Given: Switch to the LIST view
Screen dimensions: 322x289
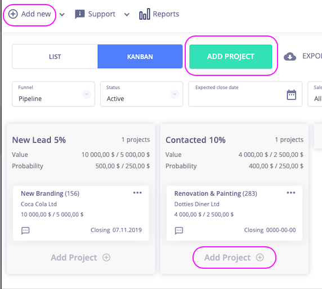Looking at the screenshot, I should coord(55,57).
